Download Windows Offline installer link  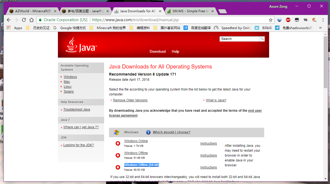136,153
